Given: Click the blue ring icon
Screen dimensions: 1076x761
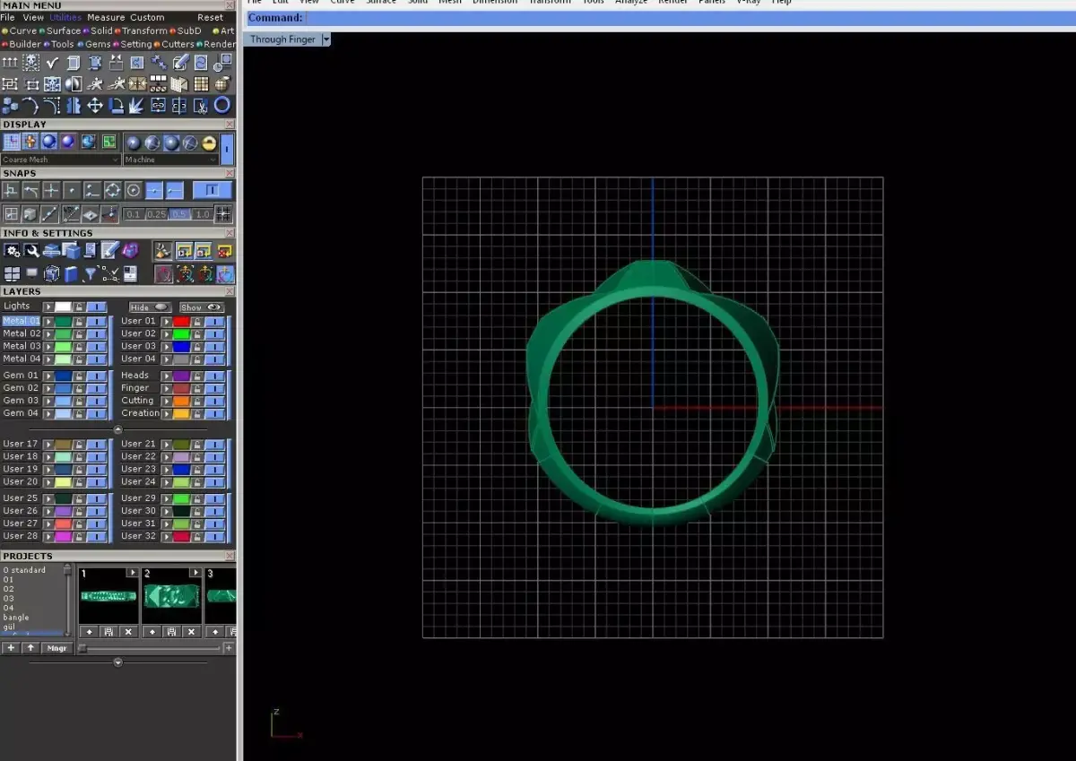Looking at the screenshot, I should click(x=221, y=105).
